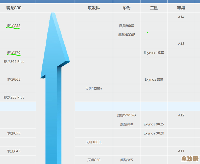The width and height of the screenshot is (200, 164).
Task: Click the 全攻略 watermark logo
Action: point(190,159)
